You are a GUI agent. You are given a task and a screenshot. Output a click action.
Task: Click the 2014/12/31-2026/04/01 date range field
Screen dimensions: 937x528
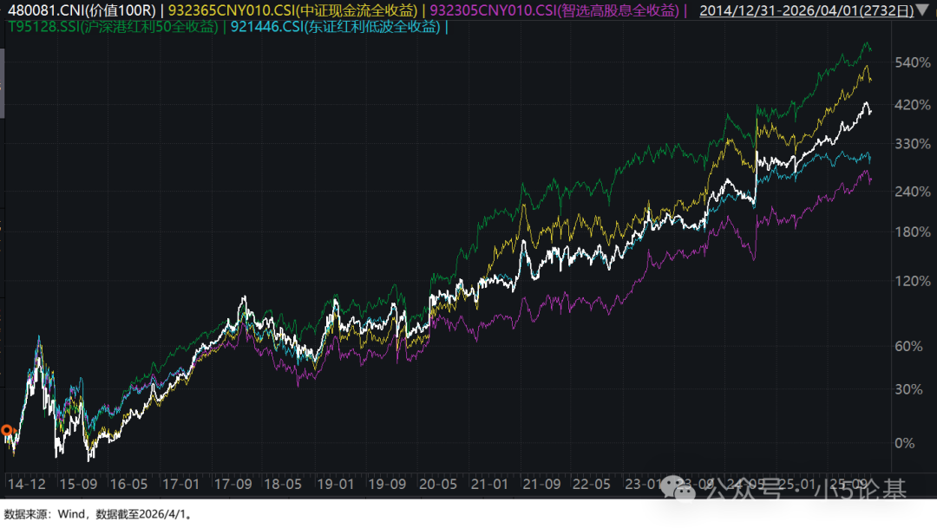[x=802, y=10]
